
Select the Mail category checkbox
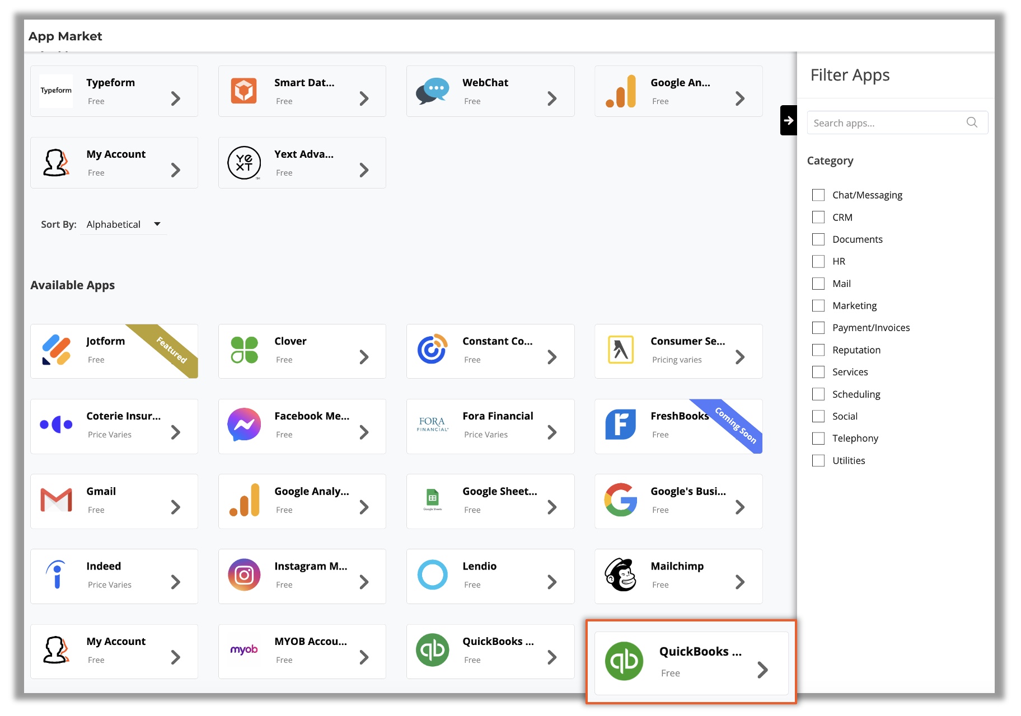tap(818, 284)
